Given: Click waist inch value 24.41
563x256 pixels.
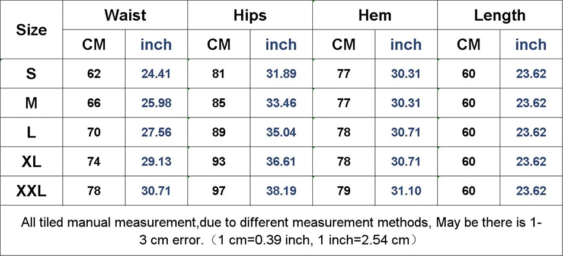Looking at the screenshot, I should pos(156,74).
